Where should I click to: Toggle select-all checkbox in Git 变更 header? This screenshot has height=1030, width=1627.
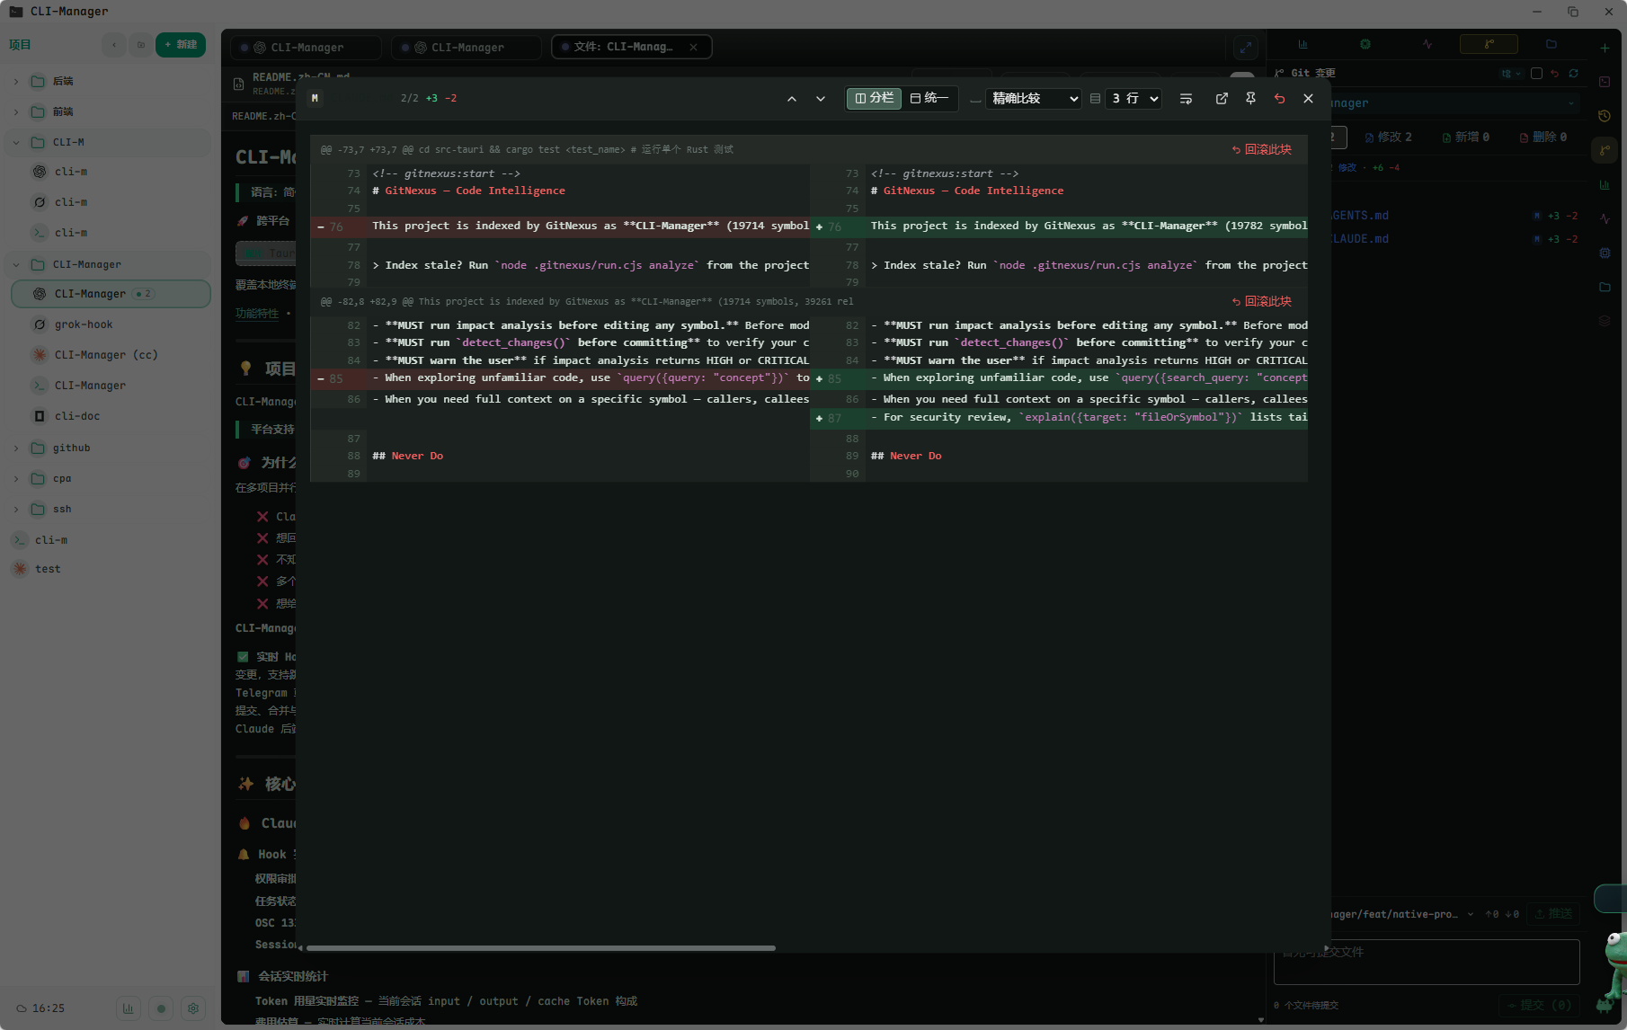(1536, 74)
